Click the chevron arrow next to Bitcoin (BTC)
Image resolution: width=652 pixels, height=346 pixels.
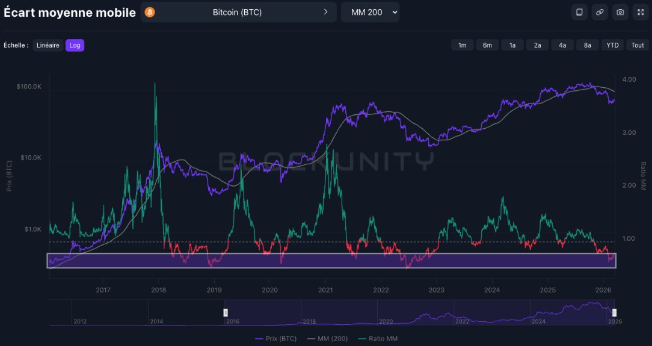pyautogui.click(x=325, y=12)
